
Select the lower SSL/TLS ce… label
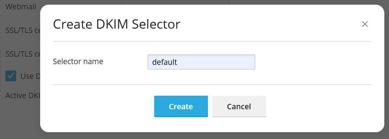pyautogui.click(x=23, y=54)
